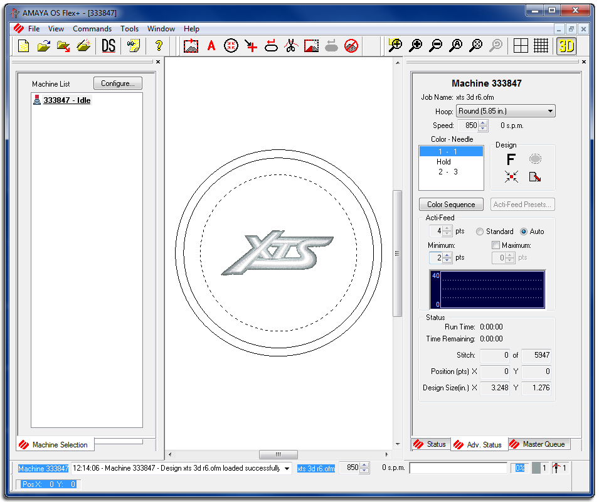
Task: Select the Auto Acti-Feed radio button
Action: (524, 232)
